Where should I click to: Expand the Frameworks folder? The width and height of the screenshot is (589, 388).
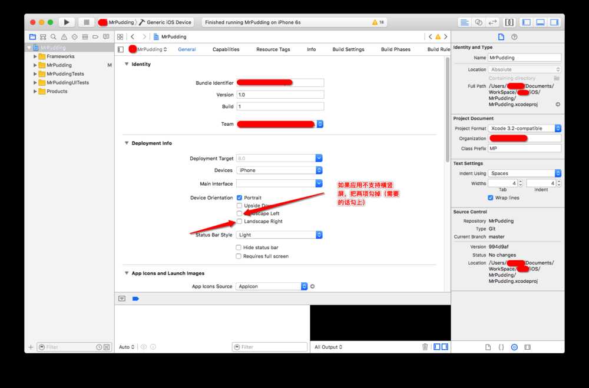point(35,56)
